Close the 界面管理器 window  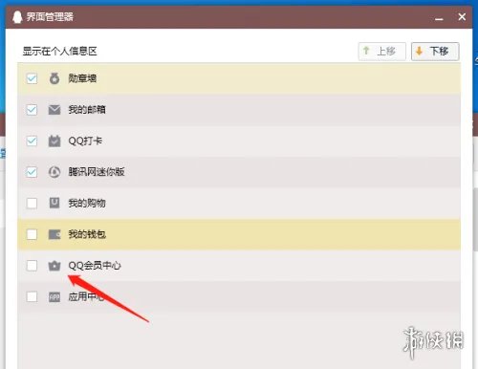pyautogui.click(x=462, y=17)
